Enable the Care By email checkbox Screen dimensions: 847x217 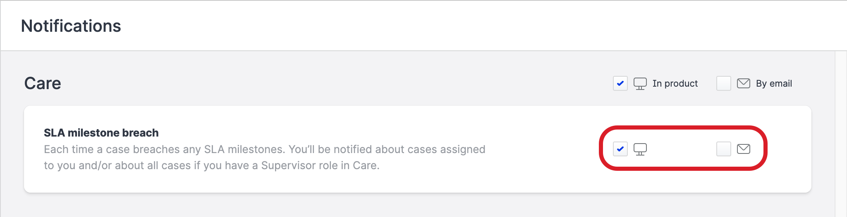[723, 83]
